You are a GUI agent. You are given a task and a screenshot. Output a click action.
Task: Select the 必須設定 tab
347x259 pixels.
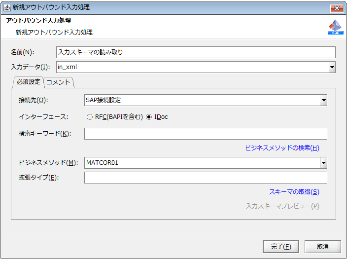[x=28, y=82]
